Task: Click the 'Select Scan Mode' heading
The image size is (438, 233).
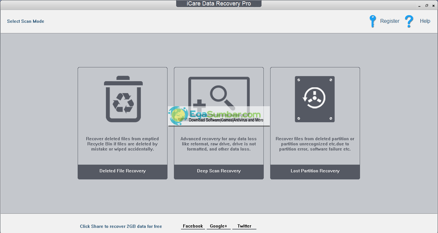Action: (x=26, y=21)
